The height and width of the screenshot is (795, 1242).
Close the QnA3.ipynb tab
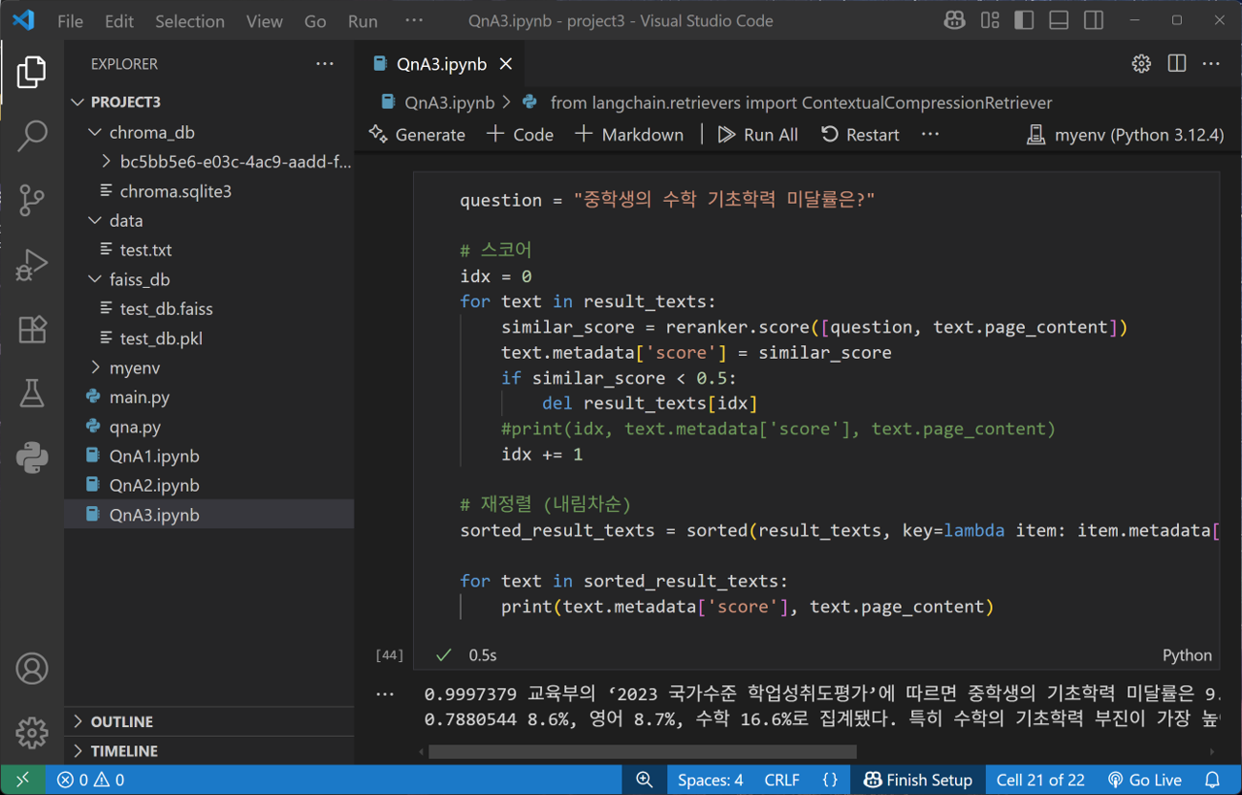(x=506, y=64)
